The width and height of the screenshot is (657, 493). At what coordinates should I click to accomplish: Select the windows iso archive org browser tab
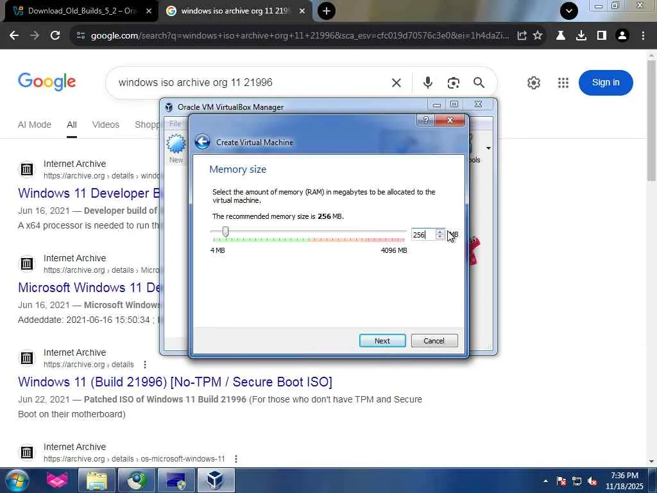pyautogui.click(x=235, y=11)
